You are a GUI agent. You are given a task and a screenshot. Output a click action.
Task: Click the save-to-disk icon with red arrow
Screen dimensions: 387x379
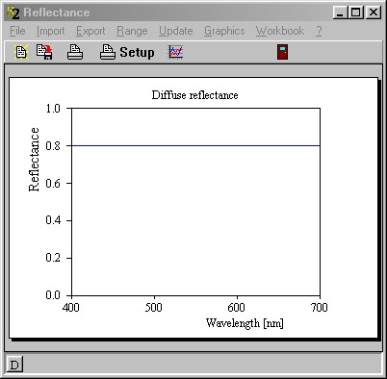[x=44, y=52]
